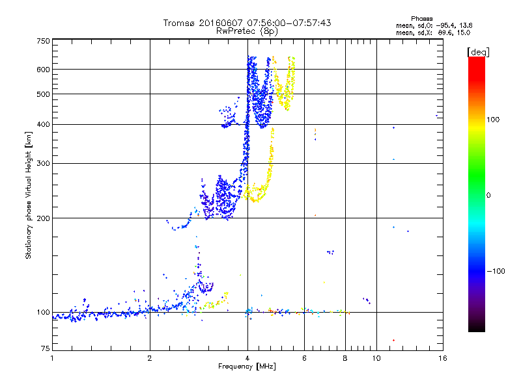
Task: Click the y-axis tick label '750'
Action: pos(43,41)
